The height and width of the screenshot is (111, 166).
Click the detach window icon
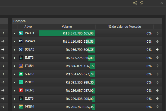coord(141,3)
